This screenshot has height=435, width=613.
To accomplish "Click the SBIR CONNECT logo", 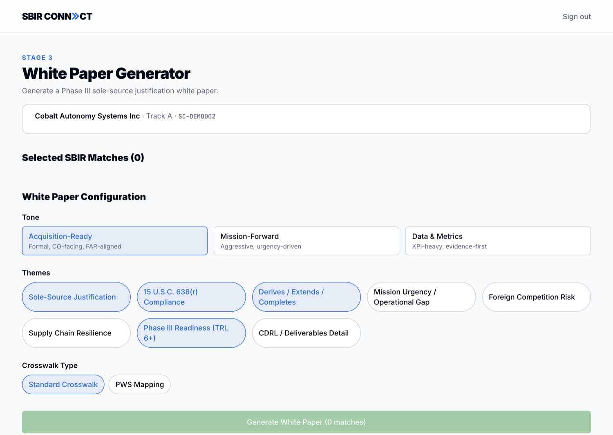I will click(x=57, y=16).
